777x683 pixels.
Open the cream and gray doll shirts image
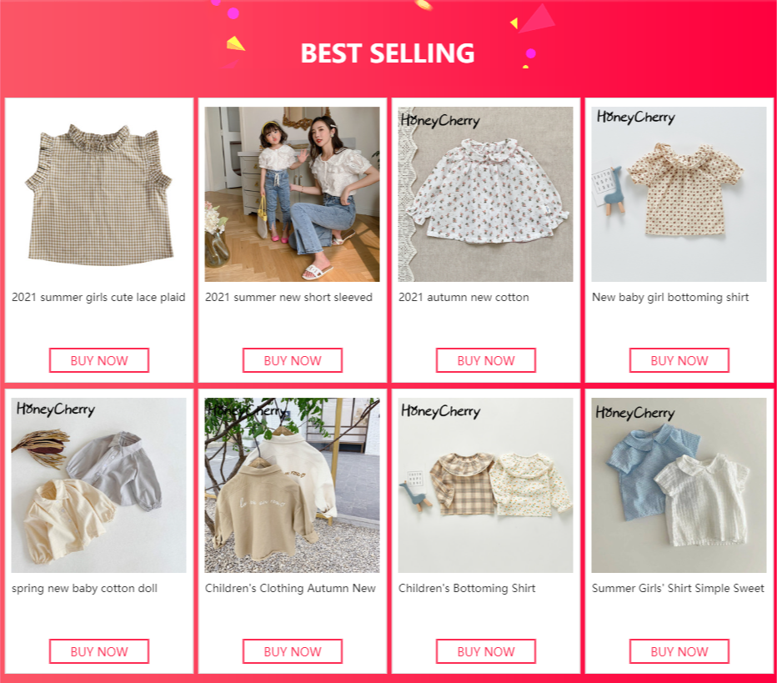98,485
